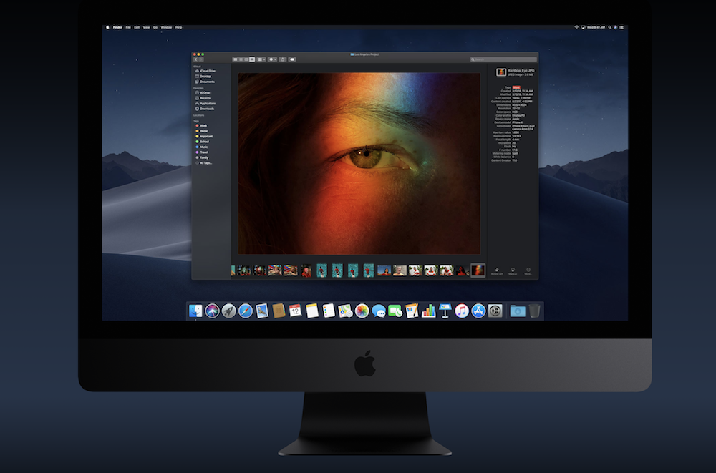The height and width of the screenshot is (473, 716).
Task: Open iCloud Drive in sidebar
Action: [x=205, y=72]
